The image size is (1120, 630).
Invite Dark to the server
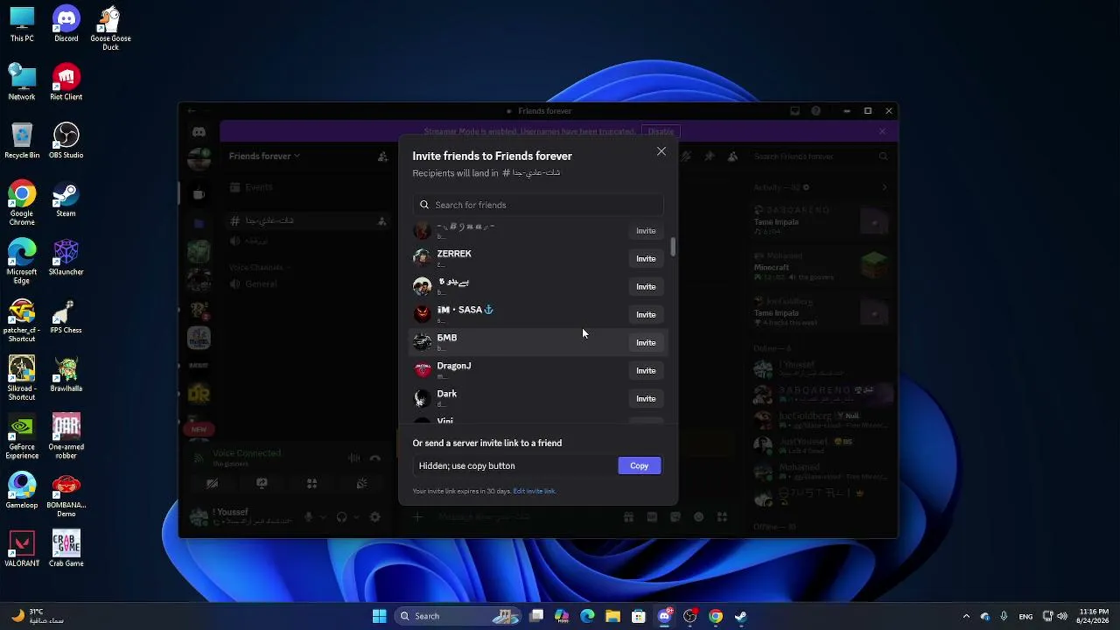646,399
